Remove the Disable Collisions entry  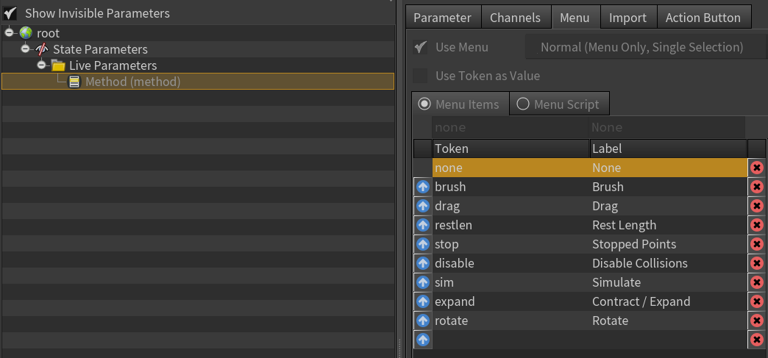[x=757, y=263]
